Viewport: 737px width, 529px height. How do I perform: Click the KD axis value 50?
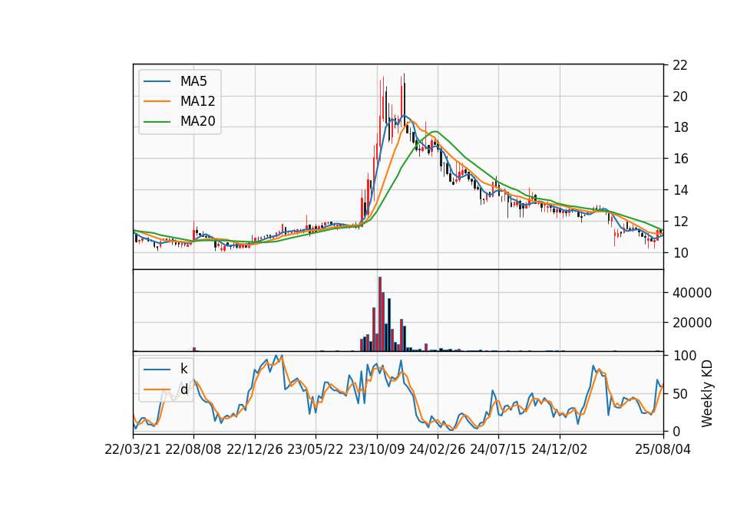click(x=680, y=394)
